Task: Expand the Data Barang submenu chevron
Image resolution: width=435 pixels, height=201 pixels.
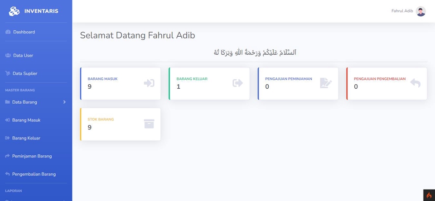Action: [x=64, y=102]
